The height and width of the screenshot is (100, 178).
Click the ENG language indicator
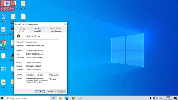[x=161, y=98]
